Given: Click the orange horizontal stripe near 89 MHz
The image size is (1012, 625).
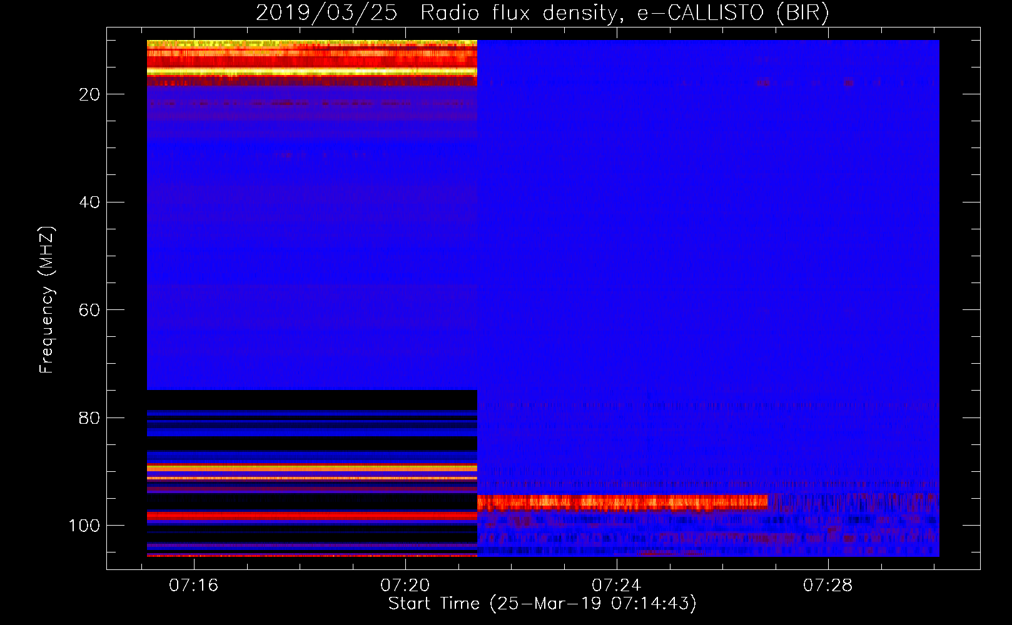Looking at the screenshot, I should tap(312, 467).
